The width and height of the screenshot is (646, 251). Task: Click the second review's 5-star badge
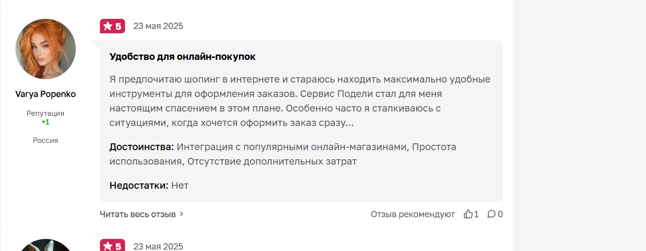tap(112, 246)
